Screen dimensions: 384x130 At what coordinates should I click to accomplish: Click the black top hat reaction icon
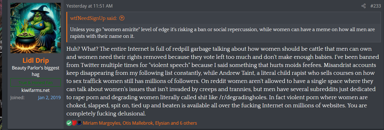click(79, 123)
